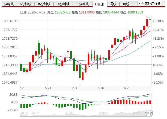Click the 4.20 MACD axis value
The height and width of the screenshot is (119, 167).
point(14,102)
